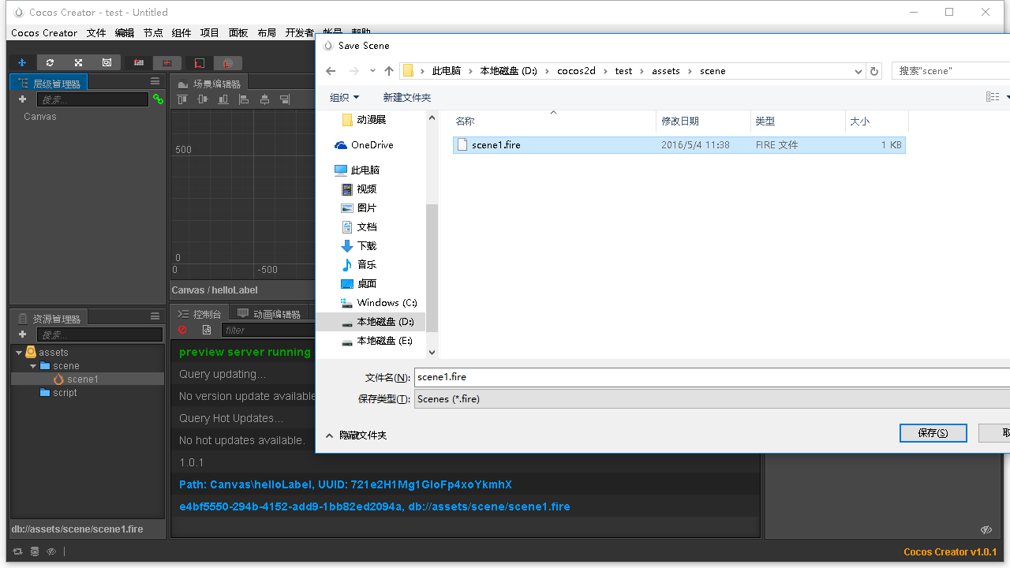Sort files by the 名称 column header
This screenshot has height=568, width=1010.
point(553,121)
